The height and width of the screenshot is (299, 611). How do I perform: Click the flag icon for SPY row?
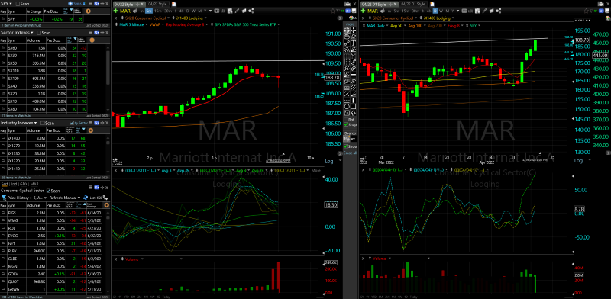pyautogui.click(x=4, y=18)
